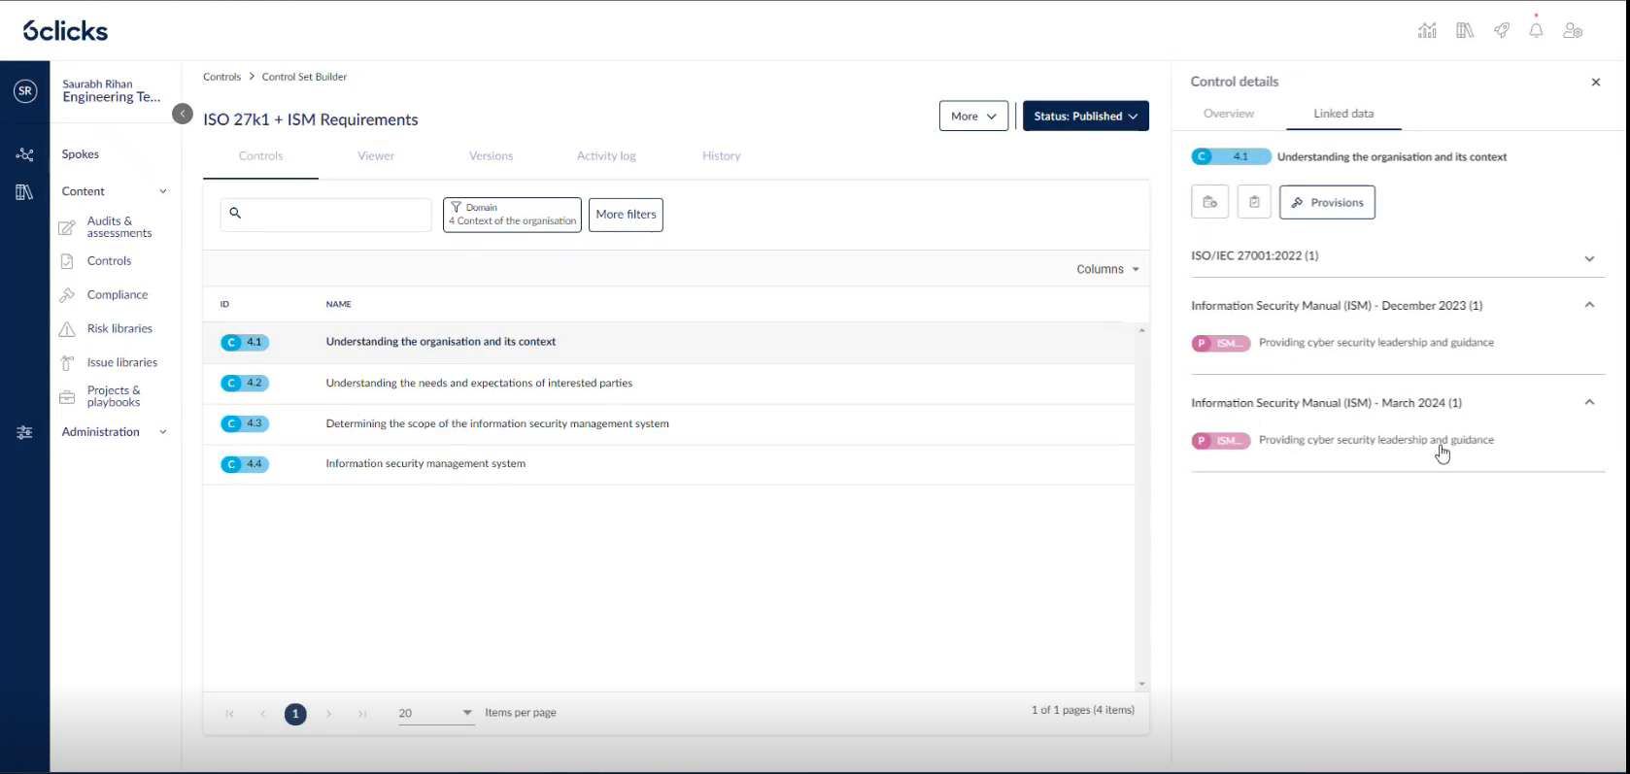Screen dimensions: 1630x774
Task: Open the library books icon in header
Action: click(1465, 31)
